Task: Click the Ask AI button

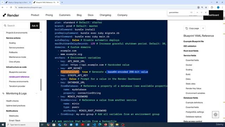Action: pyautogui.click(x=35, y=26)
